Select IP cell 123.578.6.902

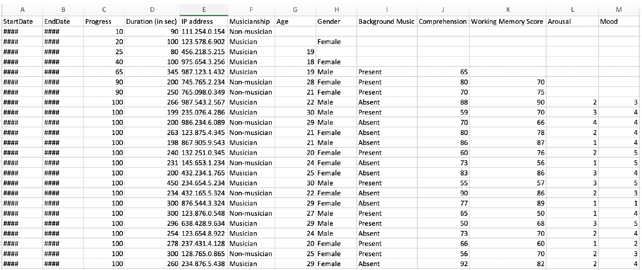tap(204, 42)
